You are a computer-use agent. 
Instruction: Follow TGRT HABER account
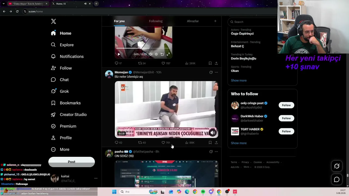tap(286, 131)
